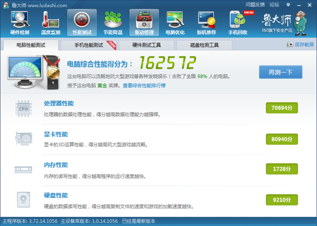Open 节能降温 energy saving

[x=113, y=23]
